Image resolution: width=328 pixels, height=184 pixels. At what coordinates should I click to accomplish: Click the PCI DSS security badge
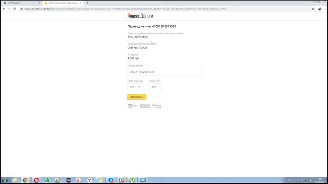coord(132,106)
